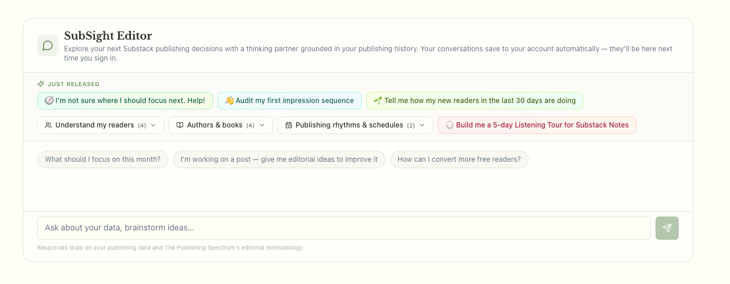Click the calendar icon in Publishing rhythms & schedules
730x284 pixels.
[x=289, y=125]
